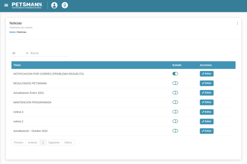Disable the NOTIFICACION POR CORREO status toggle
The width and height of the screenshot is (247, 164).
[175, 74]
